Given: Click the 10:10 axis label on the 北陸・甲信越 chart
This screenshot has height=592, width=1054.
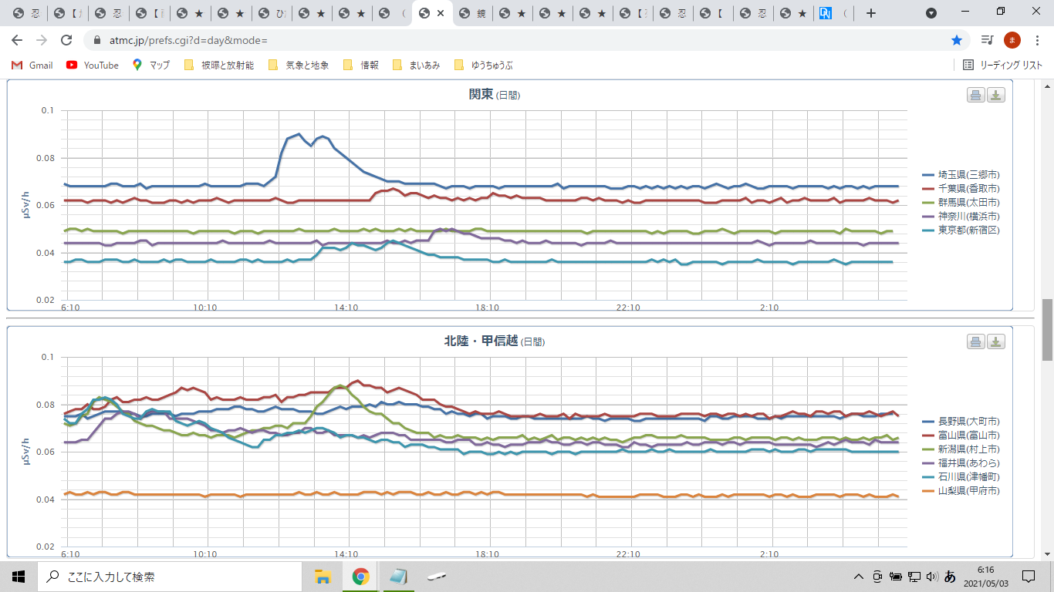Looking at the screenshot, I should pyautogui.click(x=205, y=554).
